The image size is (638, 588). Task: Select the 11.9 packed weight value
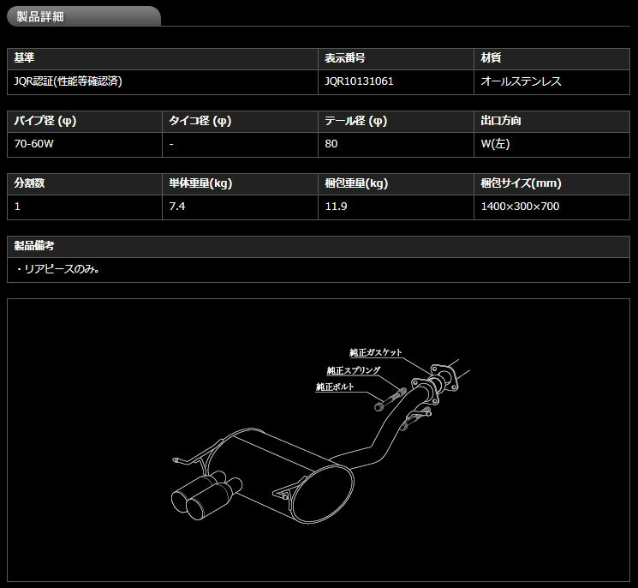(x=336, y=207)
